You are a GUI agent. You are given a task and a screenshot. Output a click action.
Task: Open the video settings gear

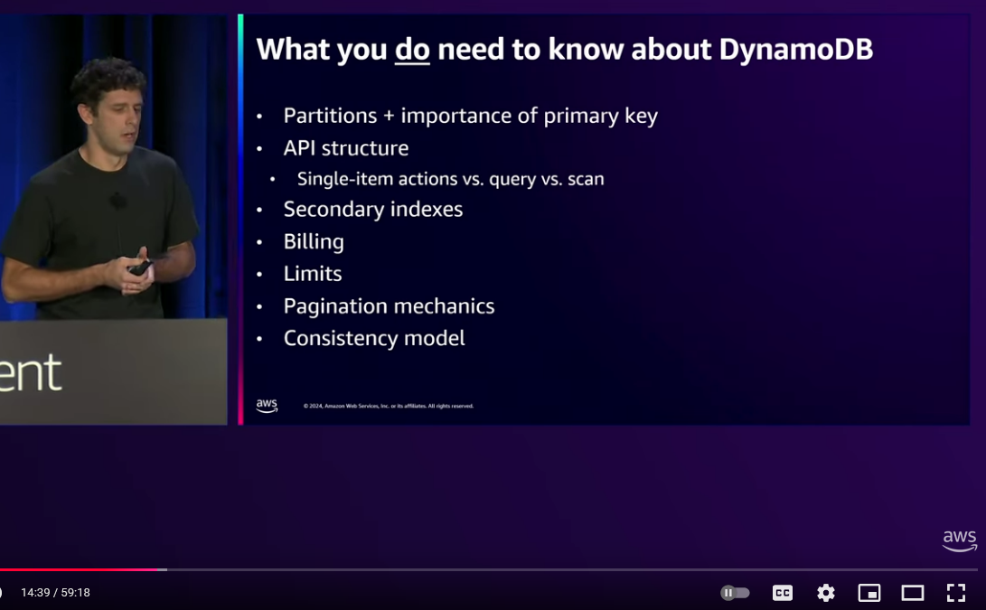click(826, 593)
